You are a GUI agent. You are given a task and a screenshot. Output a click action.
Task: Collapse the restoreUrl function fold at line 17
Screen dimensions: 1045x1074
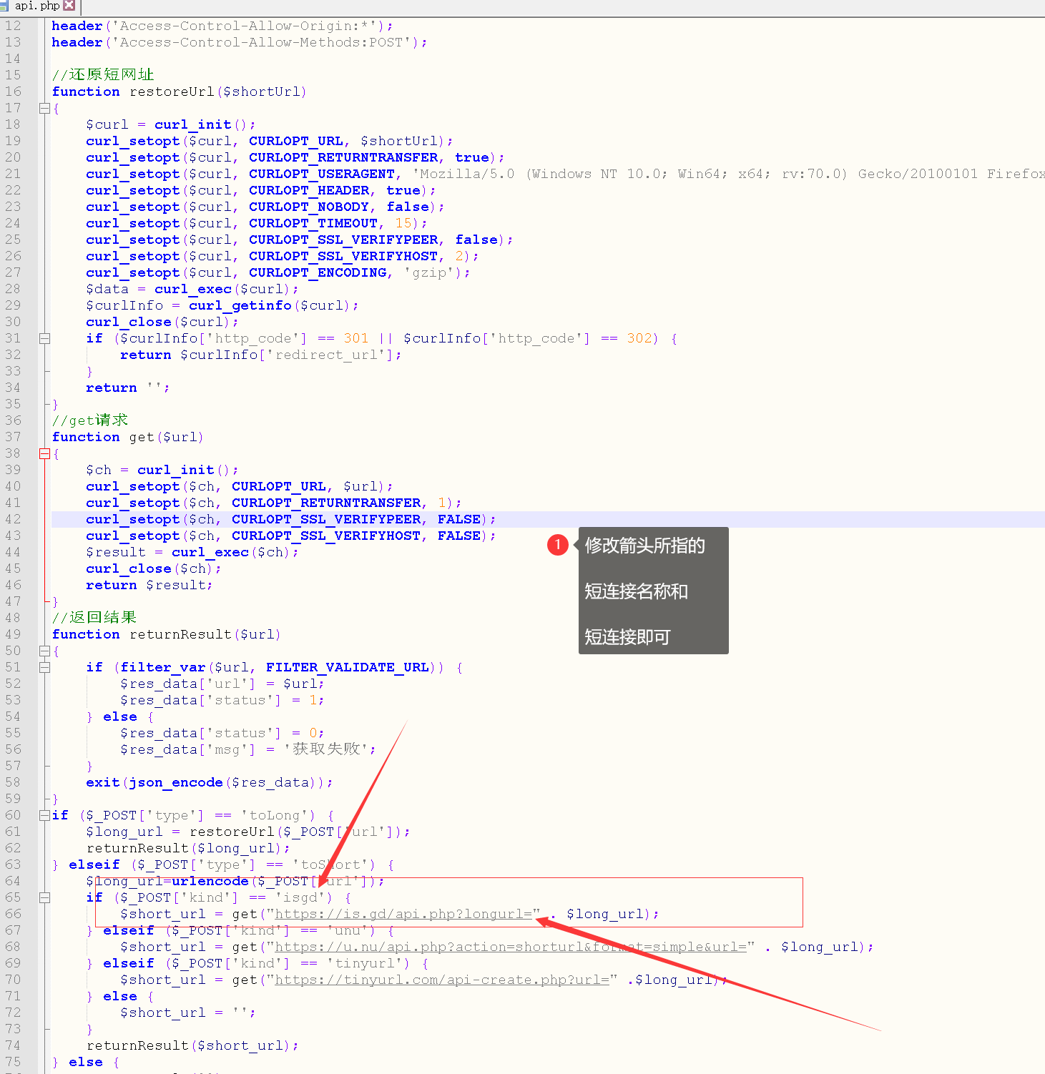coord(44,109)
